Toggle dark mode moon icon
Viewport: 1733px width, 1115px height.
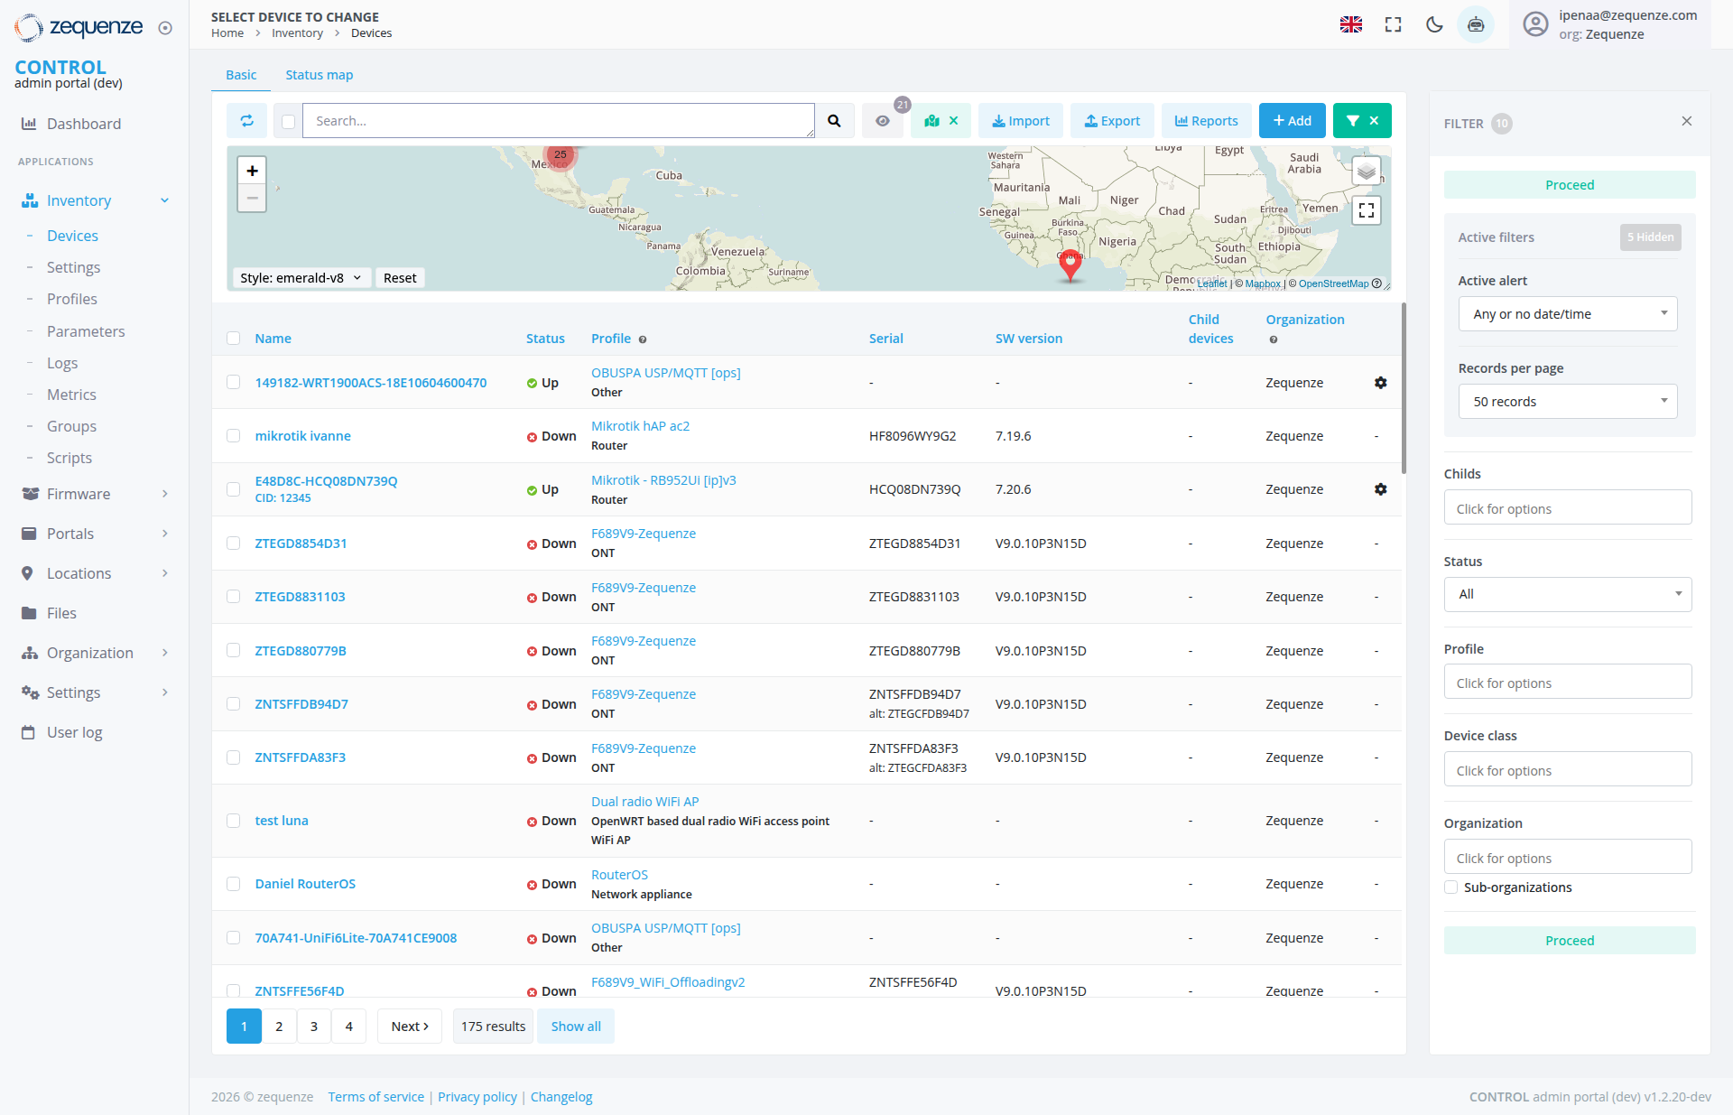[x=1433, y=24]
